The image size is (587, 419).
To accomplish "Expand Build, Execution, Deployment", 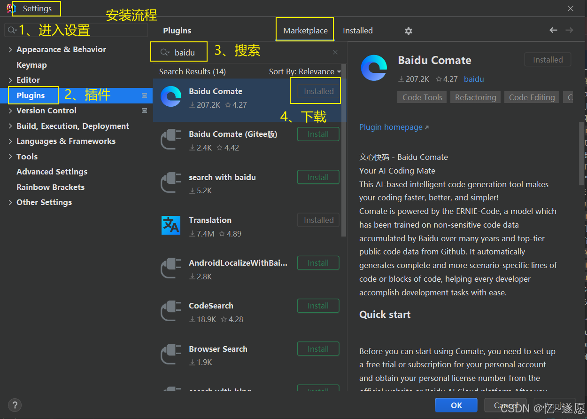I will pyautogui.click(x=10, y=126).
